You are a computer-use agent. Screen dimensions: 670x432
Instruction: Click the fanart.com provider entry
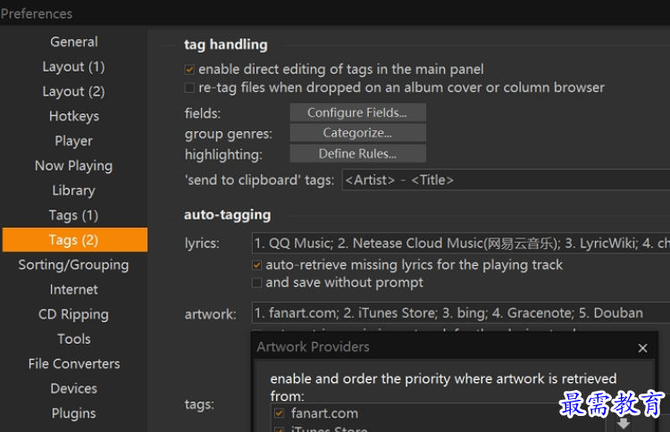[x=324, y=413]
